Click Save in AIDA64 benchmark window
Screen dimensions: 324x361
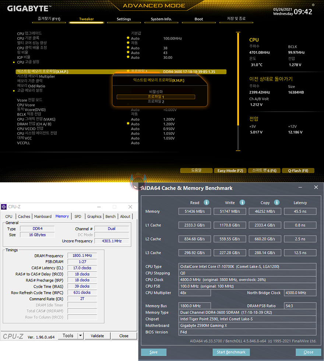point(154,352)
